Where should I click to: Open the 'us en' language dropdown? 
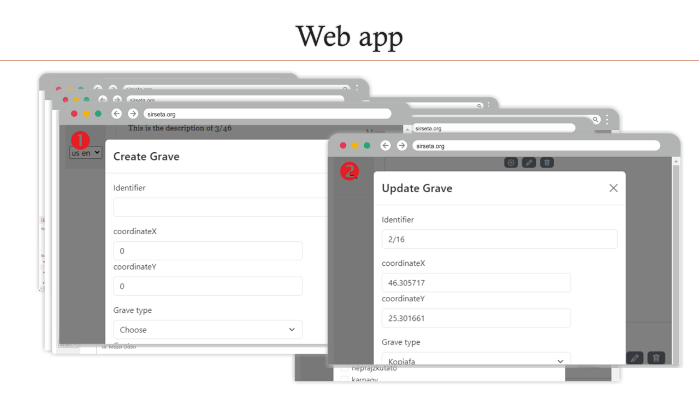(86, 153)
